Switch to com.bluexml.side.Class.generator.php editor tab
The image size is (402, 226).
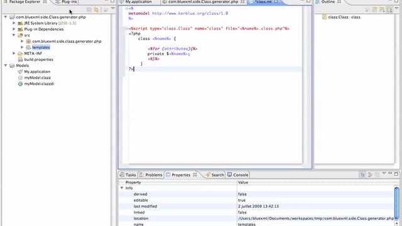pos(203,2)
